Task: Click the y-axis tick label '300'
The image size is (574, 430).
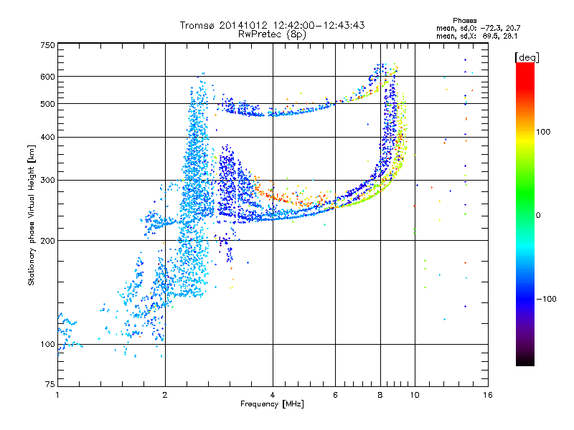Action: tap(48, 180)
